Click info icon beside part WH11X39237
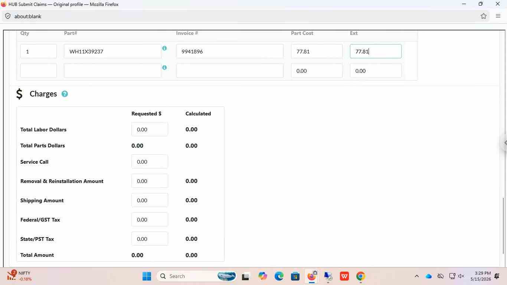The width and height of the screenshot is (507, 285). (164, 48)
